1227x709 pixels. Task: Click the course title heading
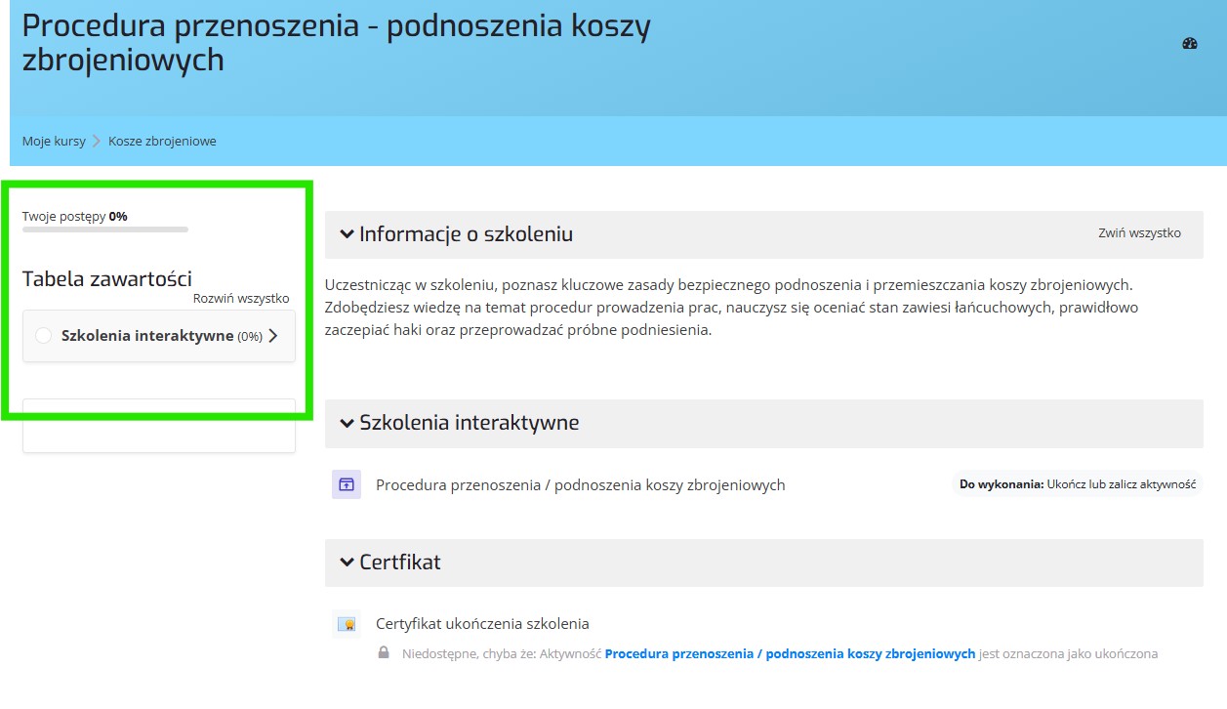(336, 43)
